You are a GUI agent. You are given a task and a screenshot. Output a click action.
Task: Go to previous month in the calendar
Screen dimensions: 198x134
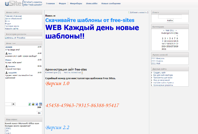coord(164,31)
